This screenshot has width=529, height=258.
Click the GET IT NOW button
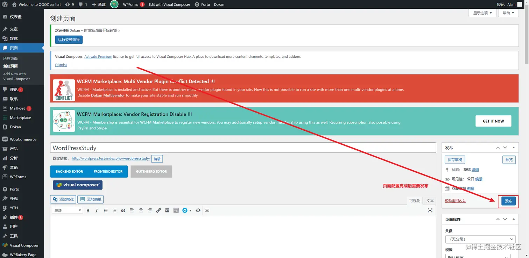point(493,121)
